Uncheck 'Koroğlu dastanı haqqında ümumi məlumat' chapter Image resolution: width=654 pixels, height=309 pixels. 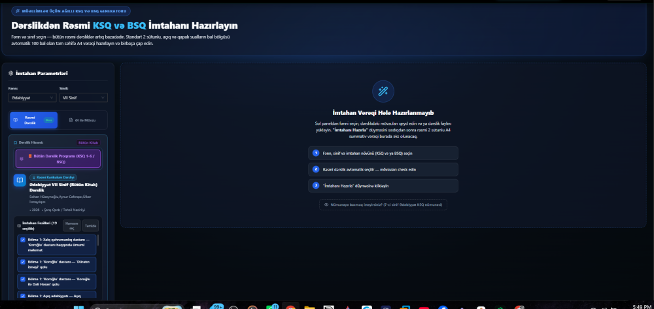tap(23, 240)
